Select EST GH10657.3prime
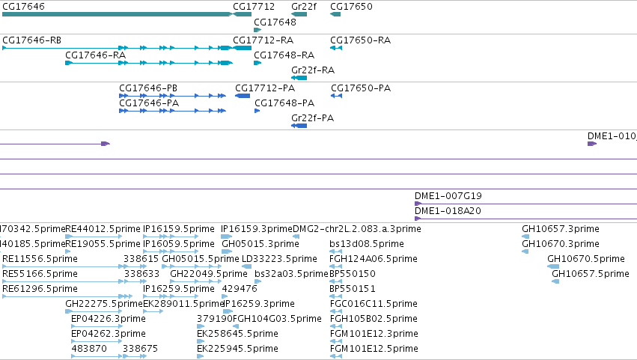The height and width of the screenshot is (360, 637). [x=561, y=229]
